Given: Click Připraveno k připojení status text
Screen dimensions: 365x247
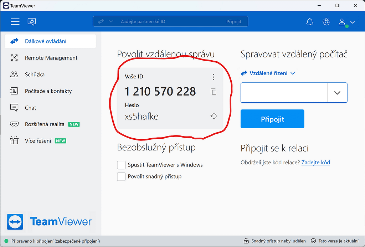Looking at the screenshot, I should (56, 241).
